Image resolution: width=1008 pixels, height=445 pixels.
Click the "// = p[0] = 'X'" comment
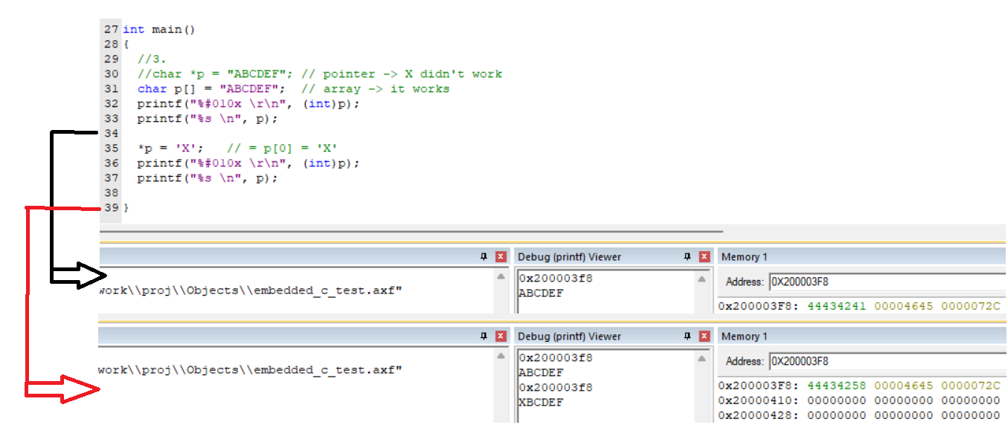pyautogui.click(x=283, y=149)
